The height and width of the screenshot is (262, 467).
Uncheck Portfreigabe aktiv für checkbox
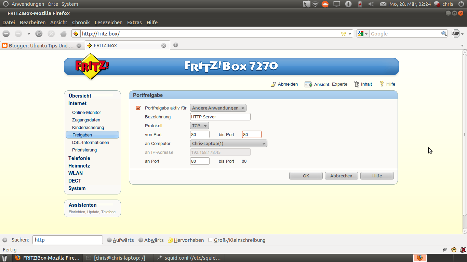138,108
